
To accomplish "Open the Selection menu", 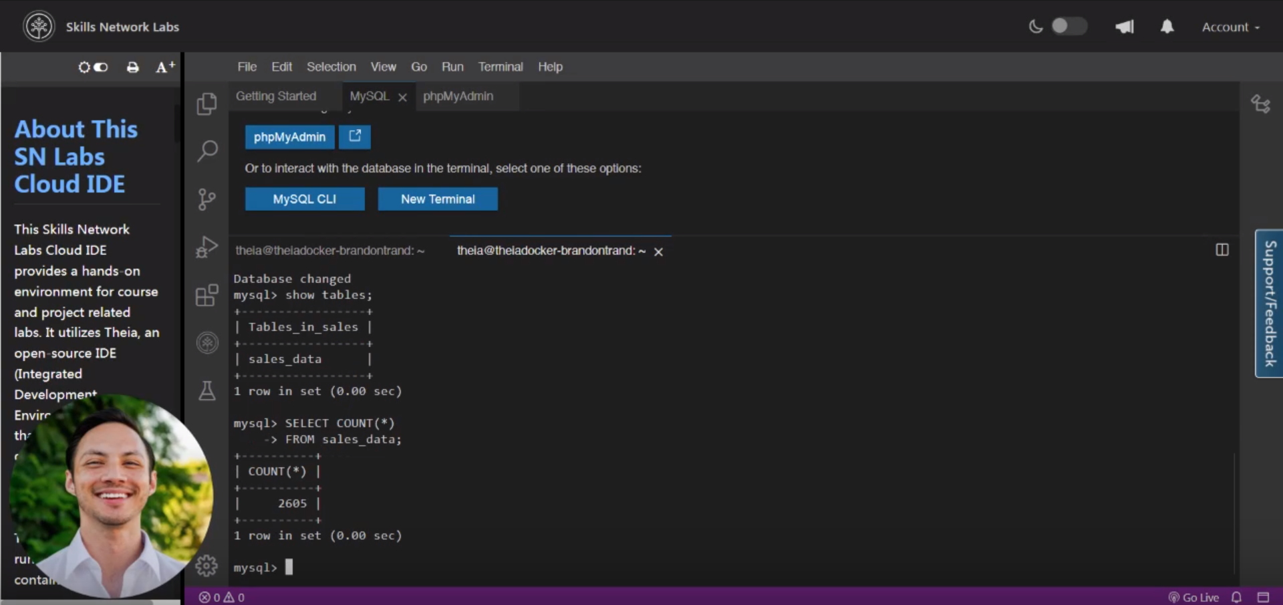I will tap(331, 67).
